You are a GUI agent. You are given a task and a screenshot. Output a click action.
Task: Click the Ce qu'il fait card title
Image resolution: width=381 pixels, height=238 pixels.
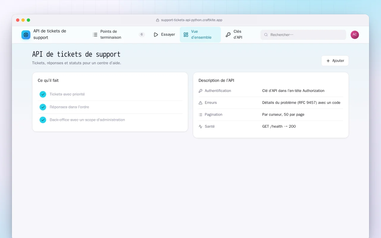(x=48, y=81)
